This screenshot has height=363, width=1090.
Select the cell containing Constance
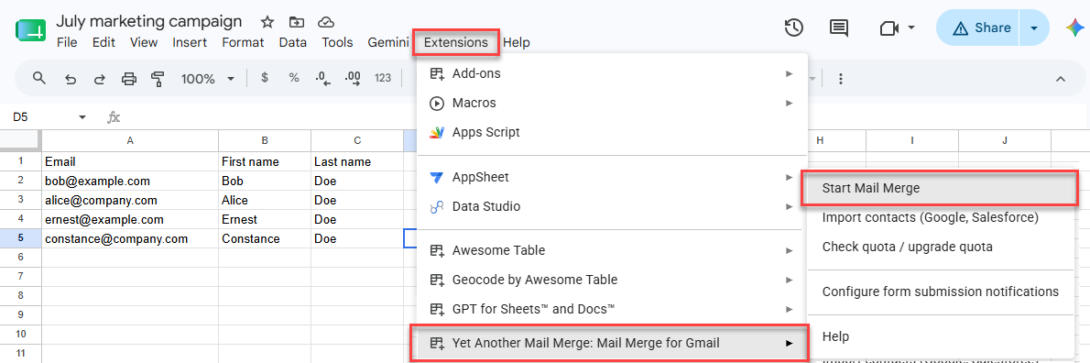click(x=265, y=238)
